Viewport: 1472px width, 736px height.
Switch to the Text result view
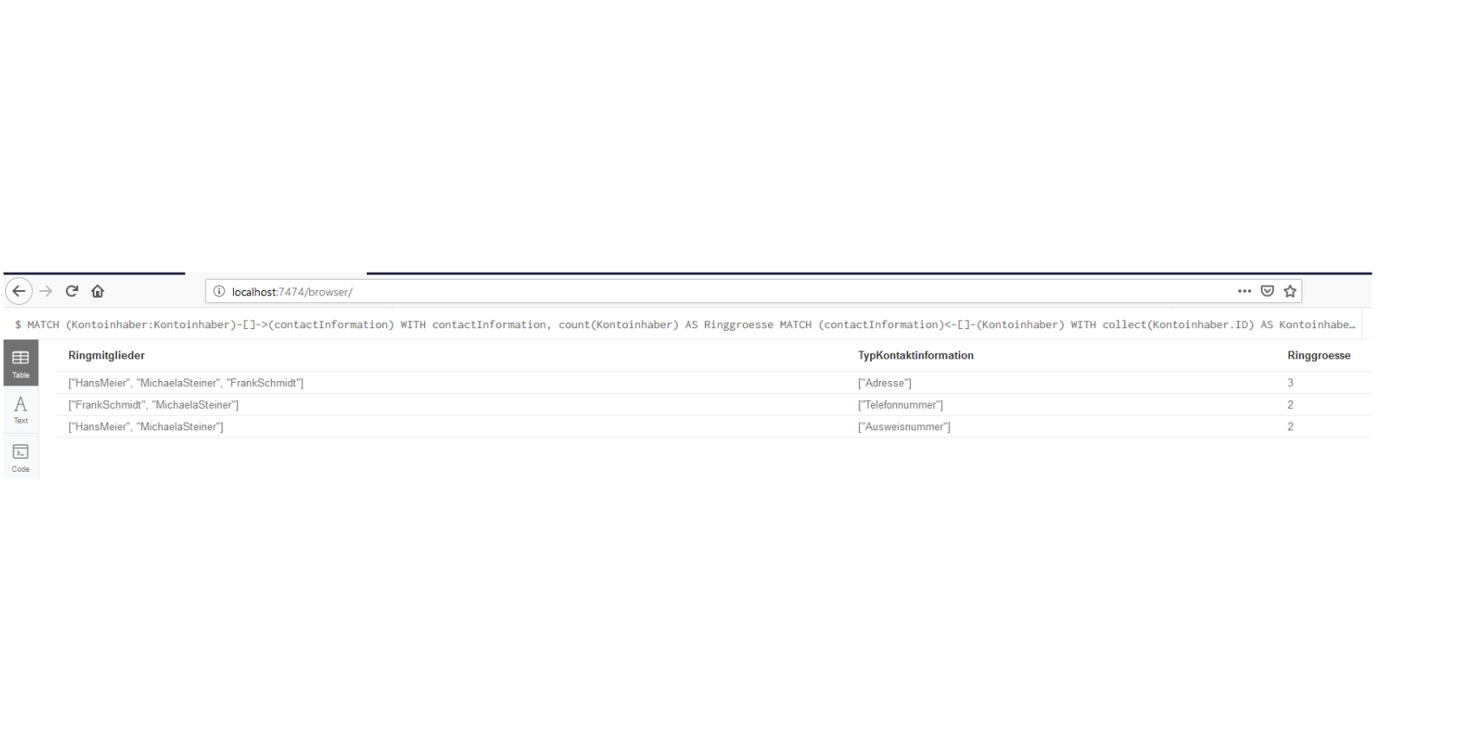pos(21,410)
